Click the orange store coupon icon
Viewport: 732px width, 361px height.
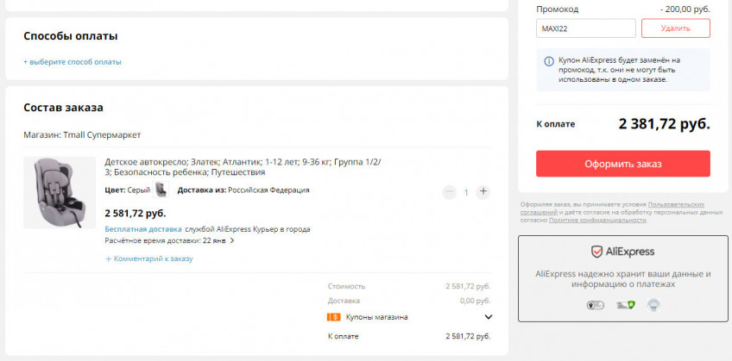tap(333, 317)
